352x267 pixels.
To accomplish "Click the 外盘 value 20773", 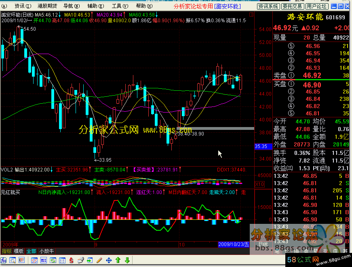I will (x=302, y=144).
